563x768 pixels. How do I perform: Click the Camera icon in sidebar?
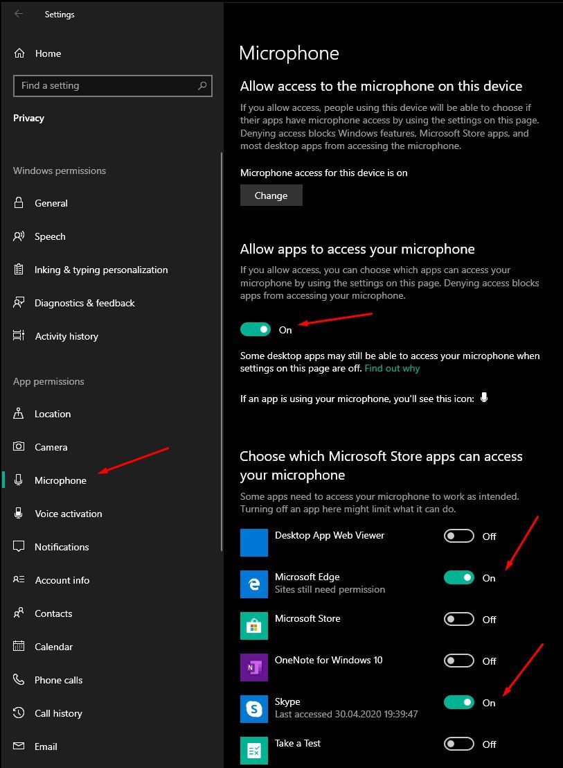[x=19, y=446]
